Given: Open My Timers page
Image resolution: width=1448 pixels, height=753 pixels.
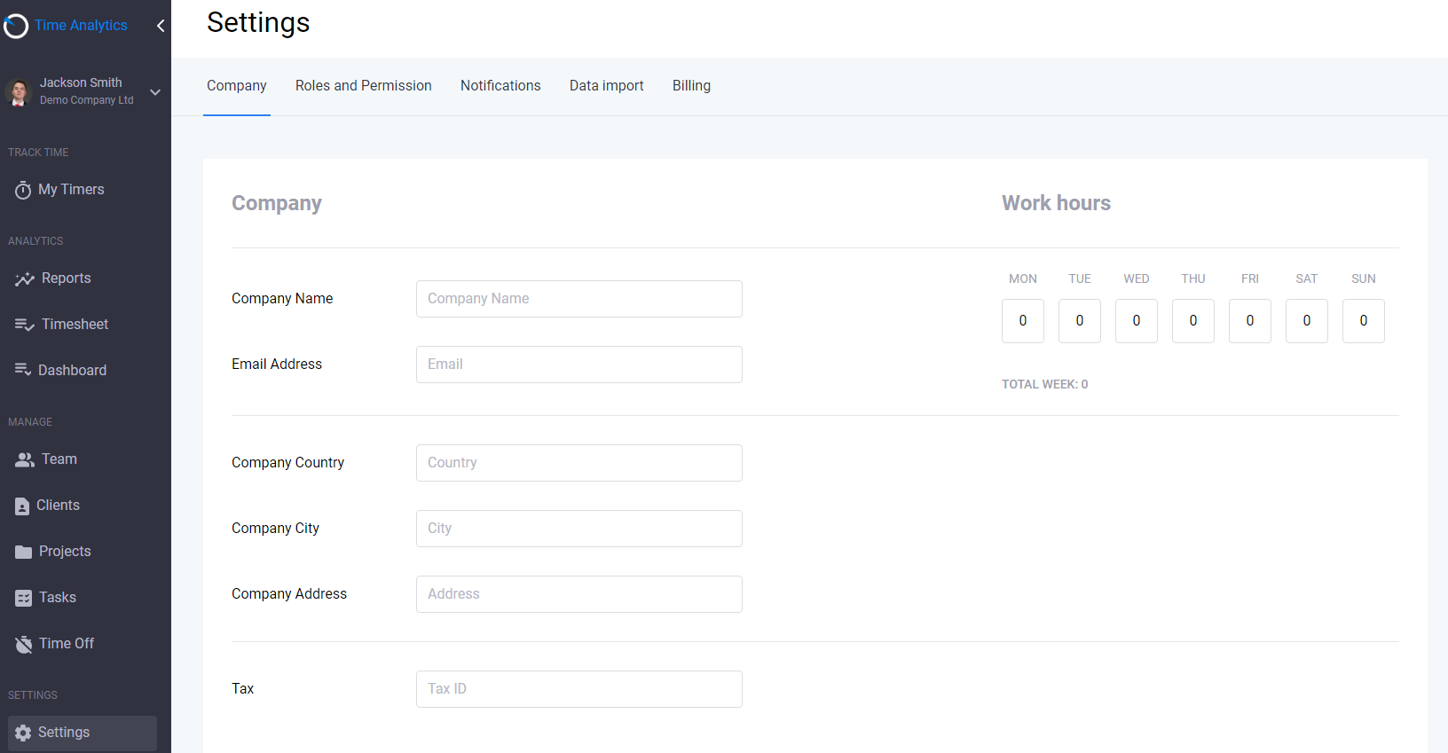Looking at the screenshot, I should tap(71, 190).
